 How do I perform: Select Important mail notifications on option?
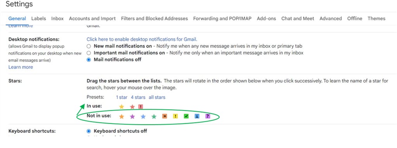point(89,53)
